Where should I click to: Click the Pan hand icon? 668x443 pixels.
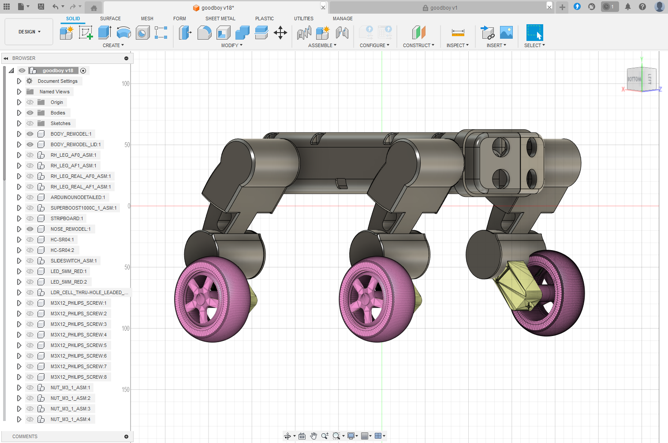pos(313,436)
